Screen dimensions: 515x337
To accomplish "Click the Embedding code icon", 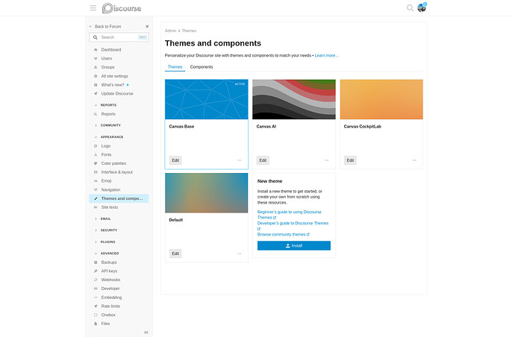I will tap(96, 297).
